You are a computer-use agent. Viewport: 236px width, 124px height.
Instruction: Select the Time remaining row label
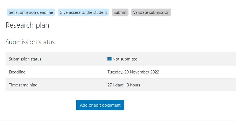tap(23, 85)
